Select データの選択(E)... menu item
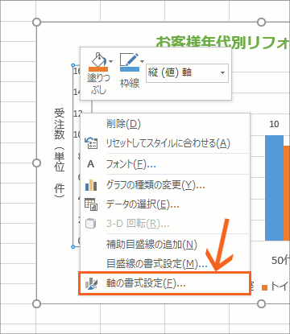 165,204
